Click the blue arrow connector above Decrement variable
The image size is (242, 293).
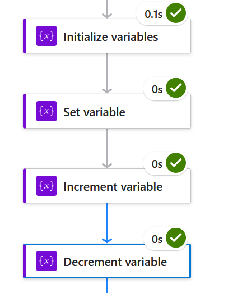pyautogui.click(x=107, y=223)
